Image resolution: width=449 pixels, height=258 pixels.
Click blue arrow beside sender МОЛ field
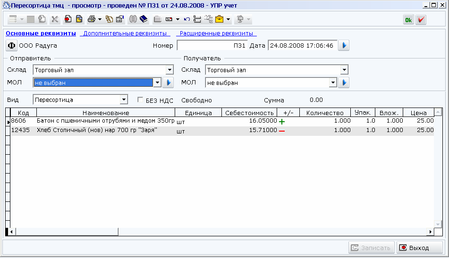pos(169,83)
